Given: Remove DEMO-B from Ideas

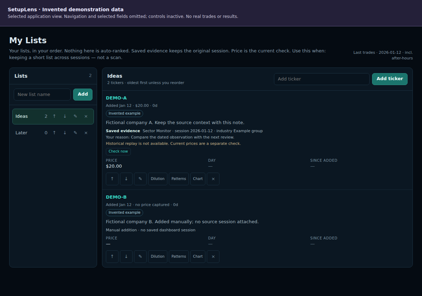Looking at the screenshot, I should pyautogui.click(x=213, y=257).
